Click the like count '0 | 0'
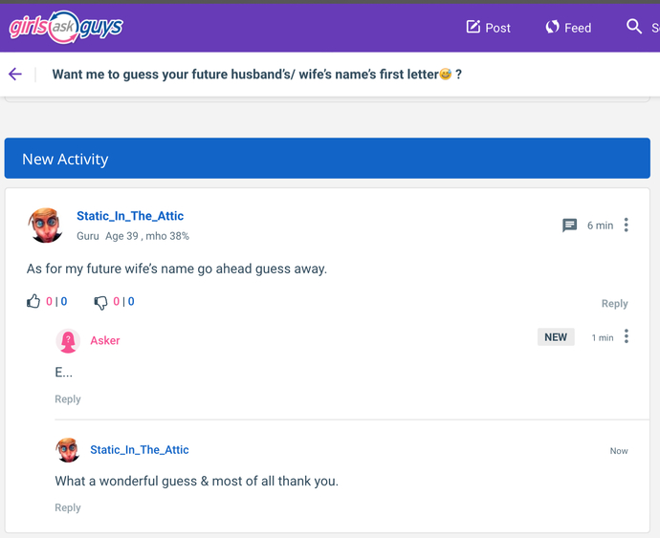This screenshot has height=538, width=660. coord(56,302)
